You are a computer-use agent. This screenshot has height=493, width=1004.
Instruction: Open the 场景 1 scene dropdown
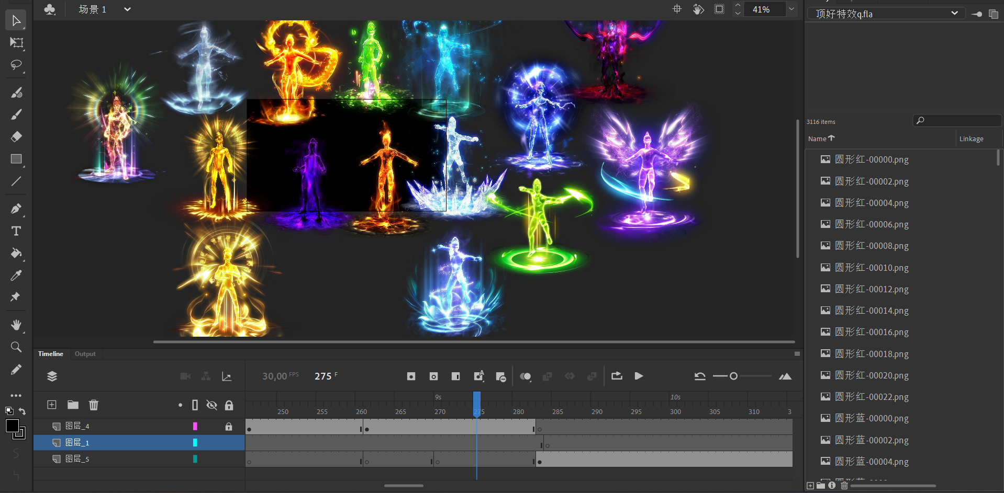(x=127, y=9)
